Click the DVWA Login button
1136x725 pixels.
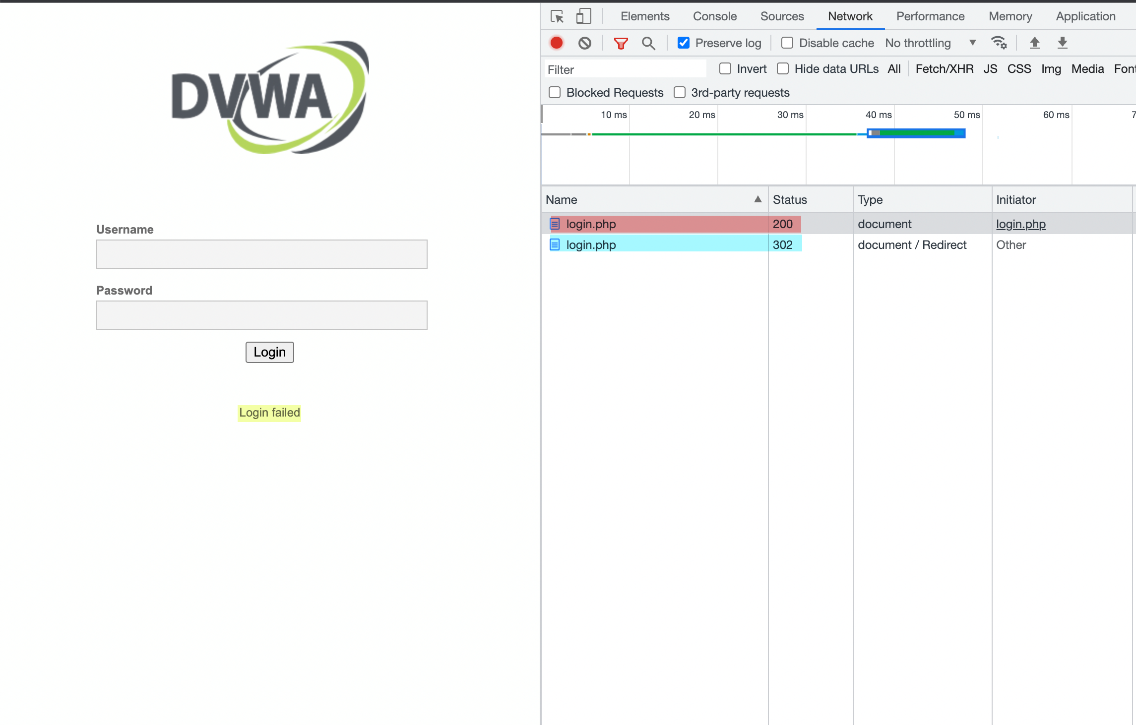pos(270,352)
